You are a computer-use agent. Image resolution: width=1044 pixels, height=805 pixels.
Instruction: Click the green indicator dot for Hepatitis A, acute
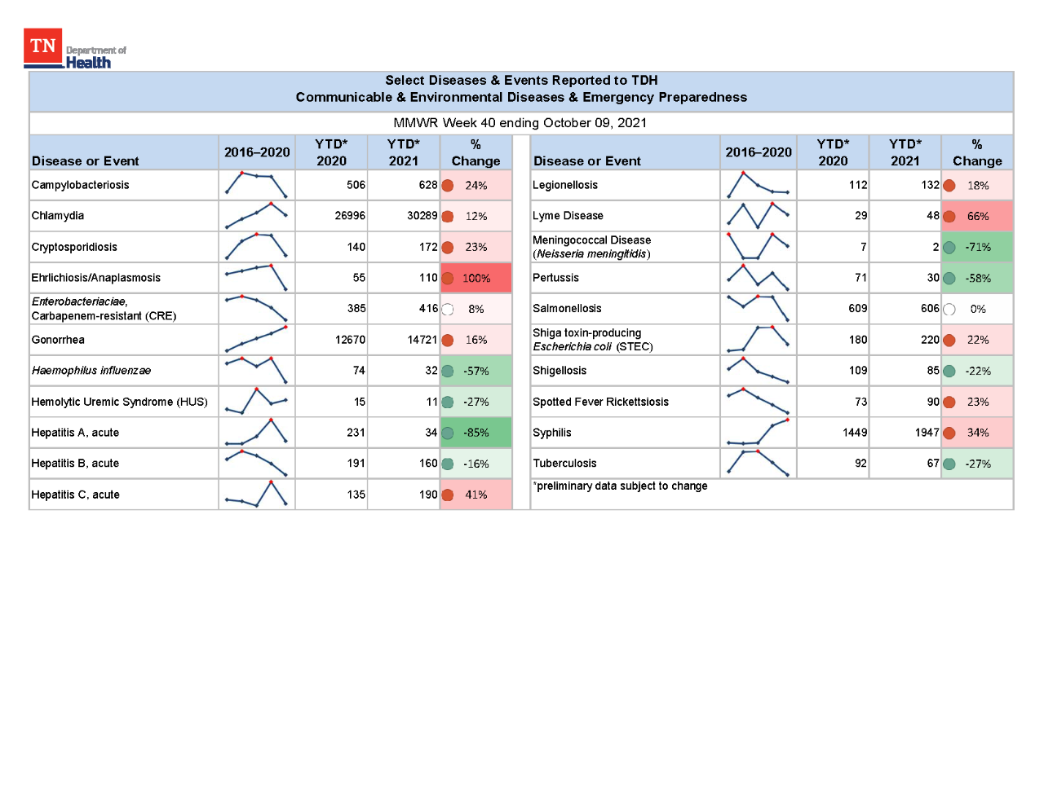pos(448,433)
